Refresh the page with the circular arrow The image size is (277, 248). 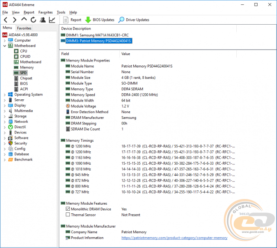coord(33,20)
